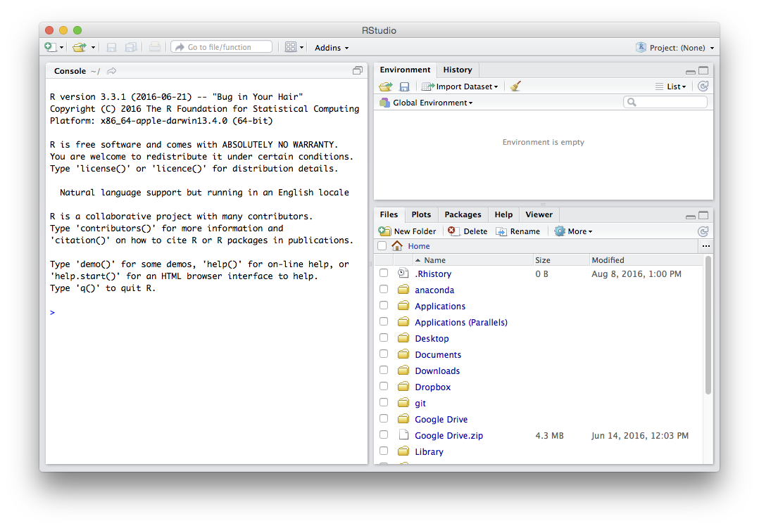Check the Documents folder checkbox

pos(384,354)
